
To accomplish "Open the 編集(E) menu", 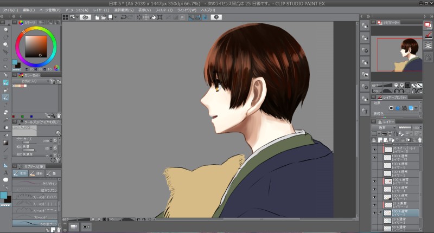I will 29,10.
